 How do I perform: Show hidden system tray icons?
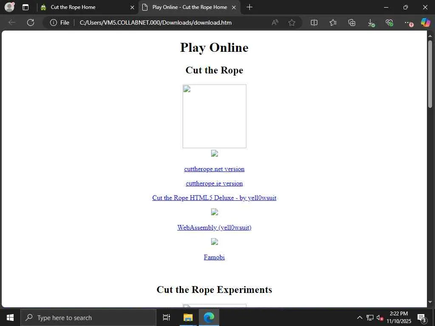pos(359,318)
